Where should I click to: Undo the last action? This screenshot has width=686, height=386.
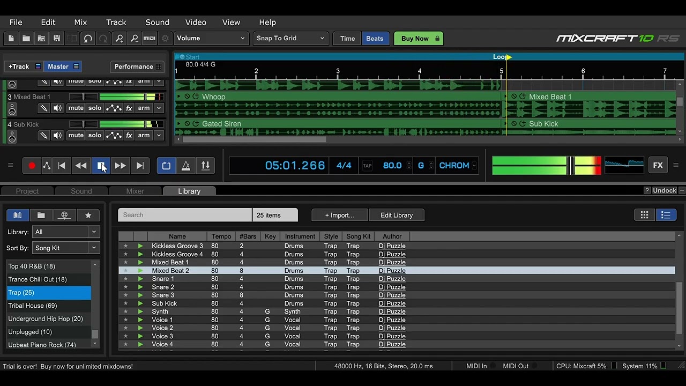[x=88, y=38]
